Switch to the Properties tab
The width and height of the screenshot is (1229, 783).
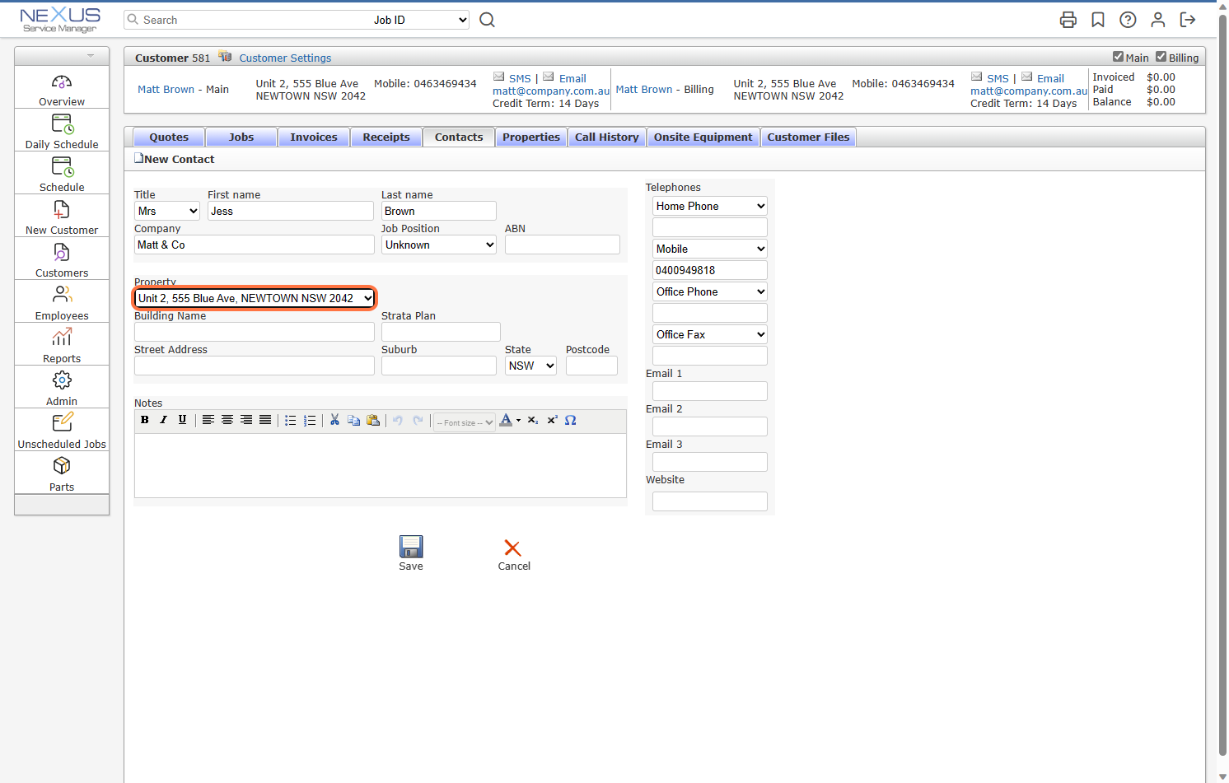pyautogui.click(x=530, y=137)
